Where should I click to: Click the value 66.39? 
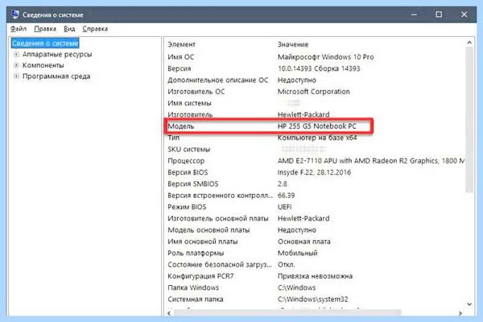286,196
